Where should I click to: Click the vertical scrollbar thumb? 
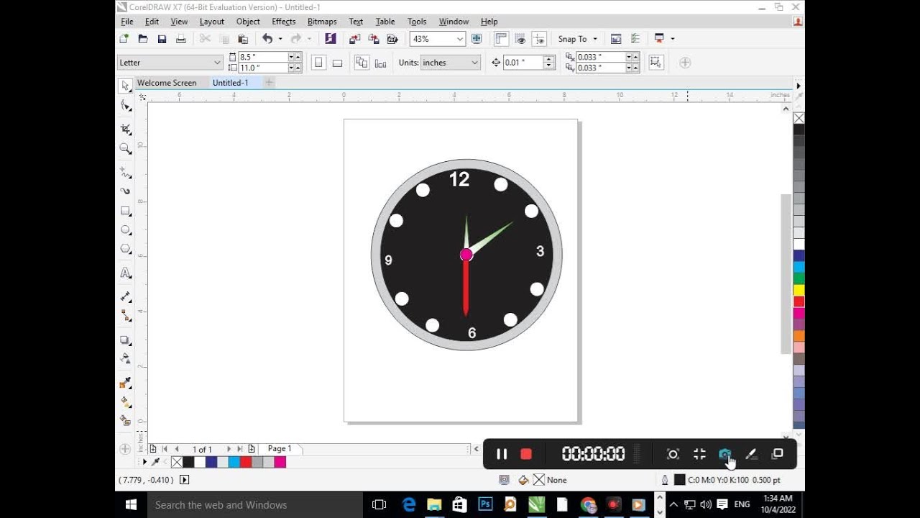pos(785,273)
